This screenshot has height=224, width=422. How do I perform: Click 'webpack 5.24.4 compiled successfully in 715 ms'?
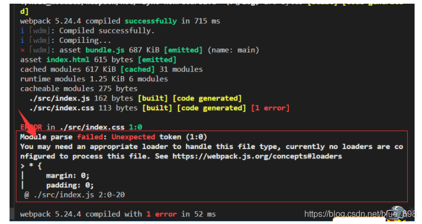[x=120, y=21]
